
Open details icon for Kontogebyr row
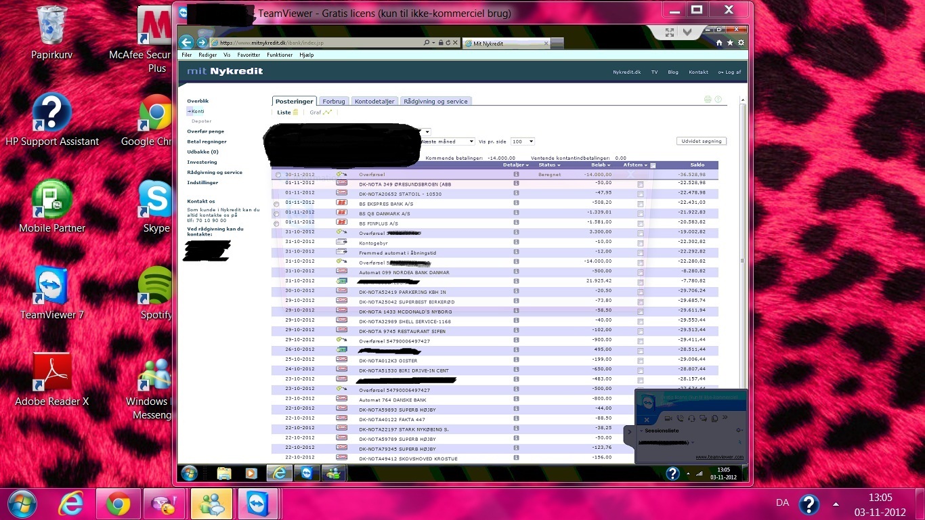pos(516,242)
